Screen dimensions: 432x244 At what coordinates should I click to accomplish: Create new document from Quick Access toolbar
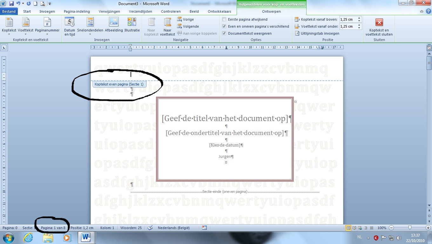(x=35, y=3)
